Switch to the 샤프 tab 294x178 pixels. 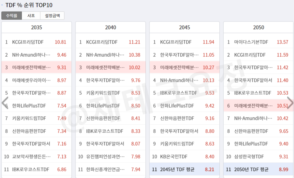point(31,16)
